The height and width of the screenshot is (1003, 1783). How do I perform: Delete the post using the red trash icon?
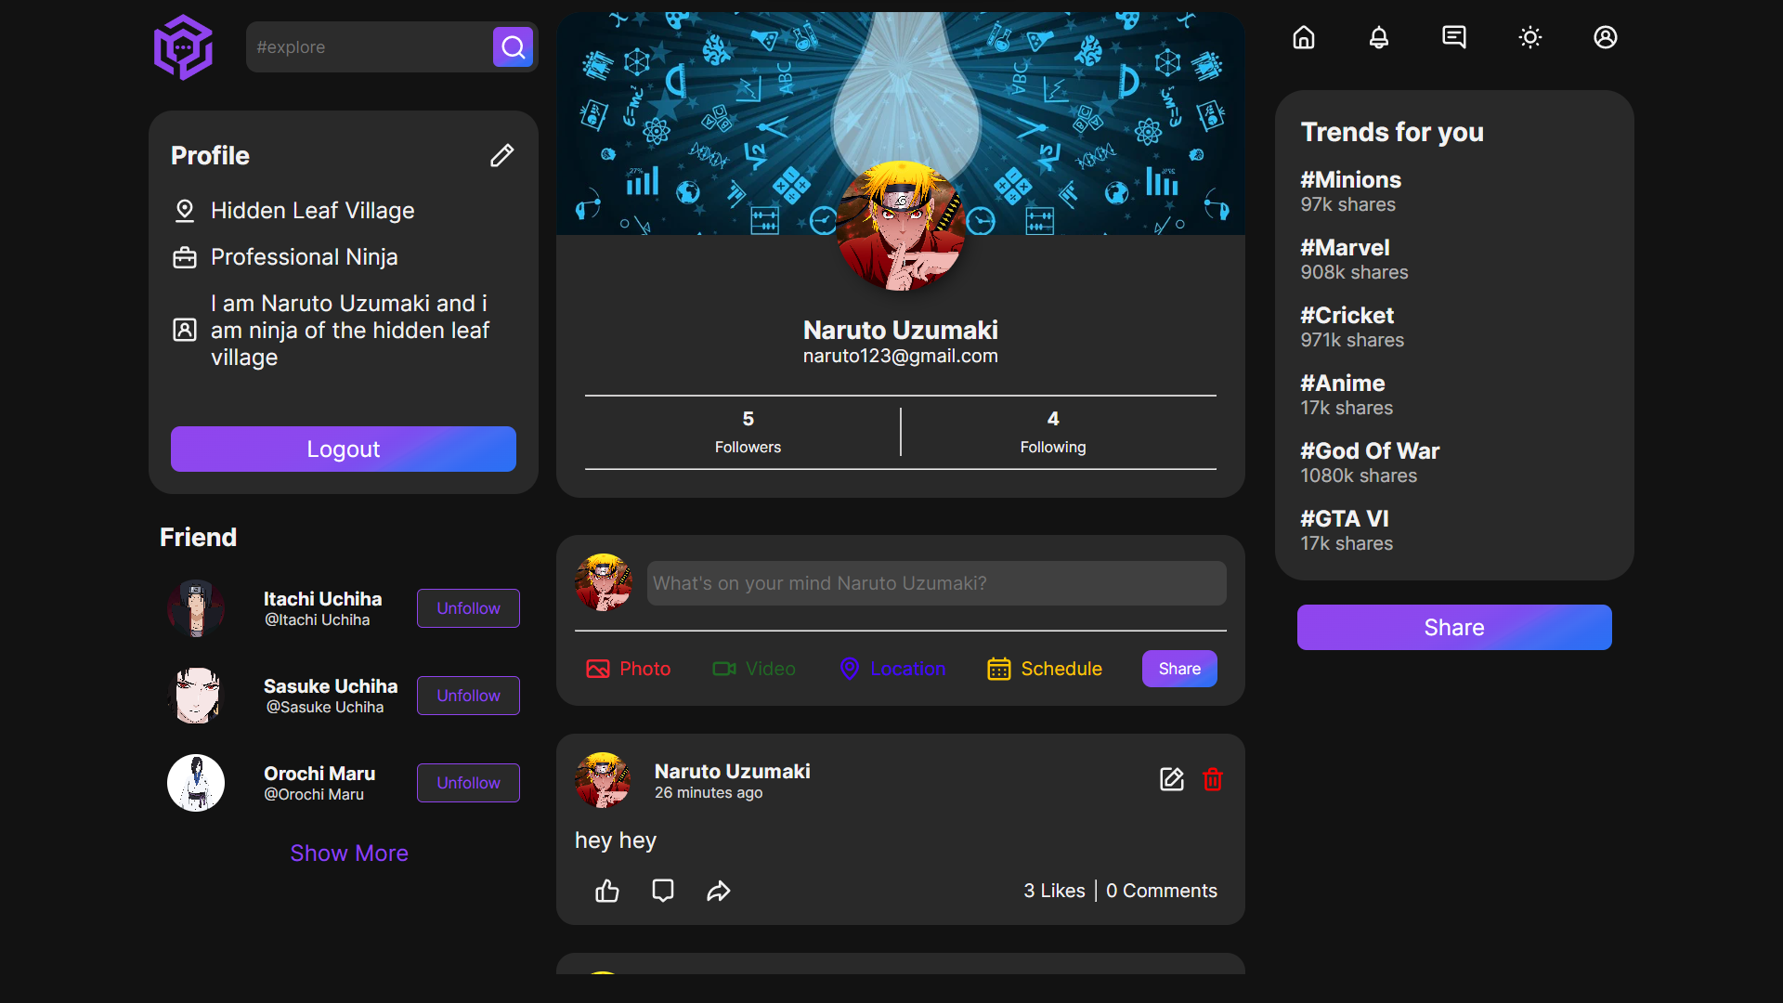[x=1213, y=779]
